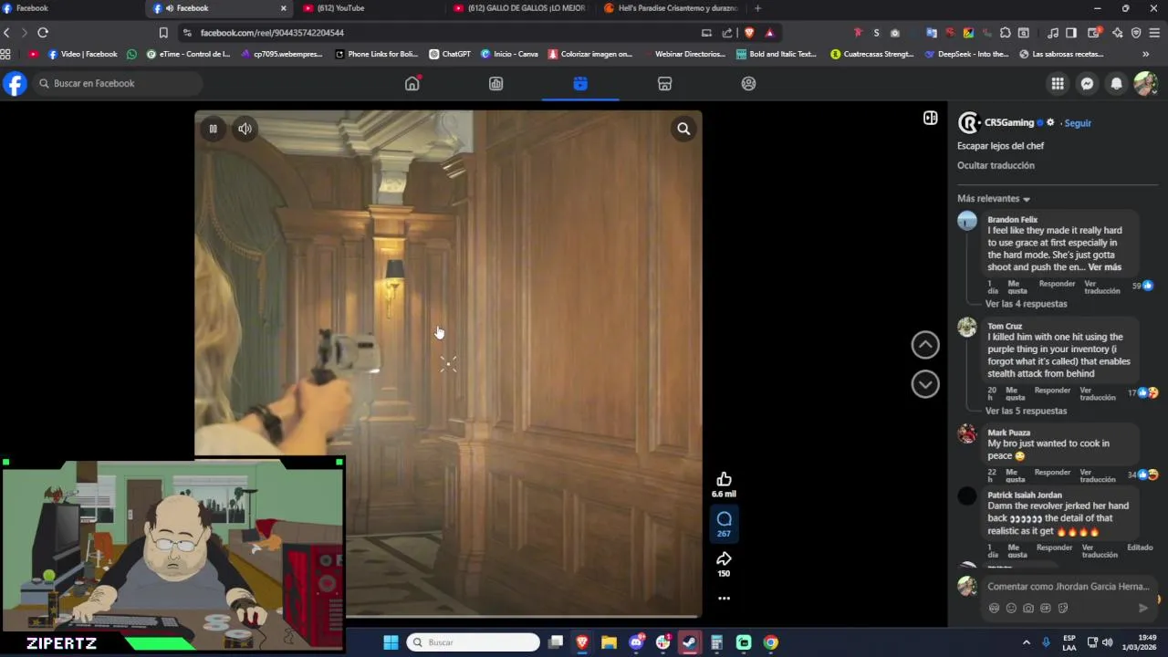1168x657 pixels.
Task: Attach a photo to the comment
Action: point(1028,608)
